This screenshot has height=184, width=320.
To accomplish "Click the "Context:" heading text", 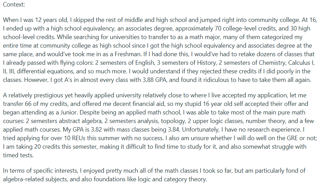I will coord(14,4).
